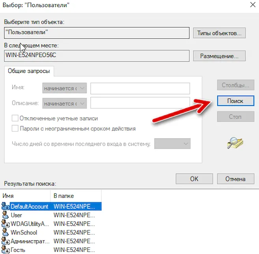Open the days since last logon dropdown
This screenshot has width=259, height=254.
[x=172, y=144]
